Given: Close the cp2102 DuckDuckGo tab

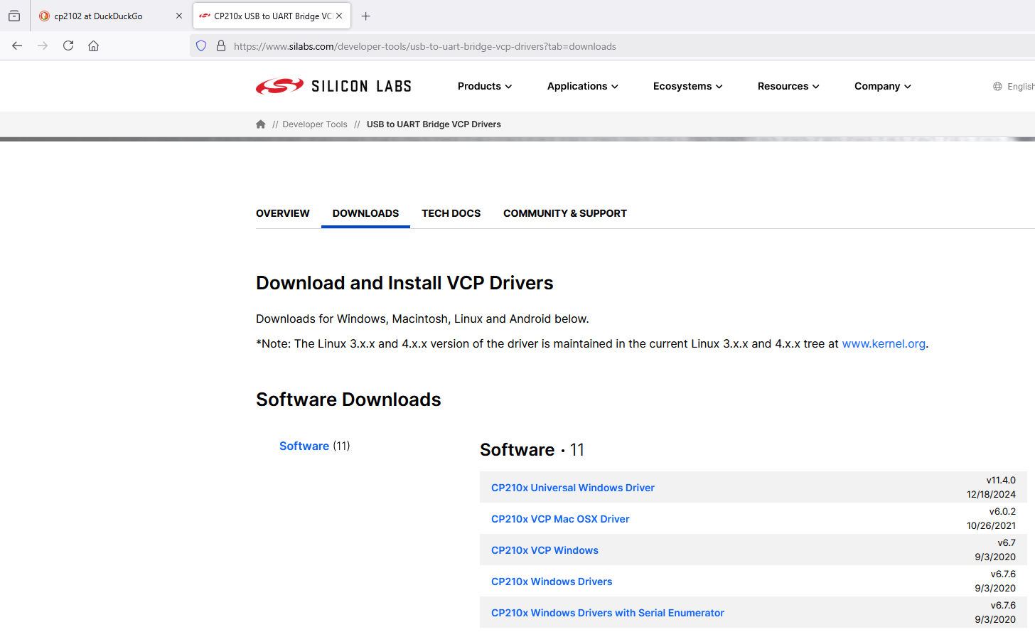Looking at the screenshot, I should point(179,16).
